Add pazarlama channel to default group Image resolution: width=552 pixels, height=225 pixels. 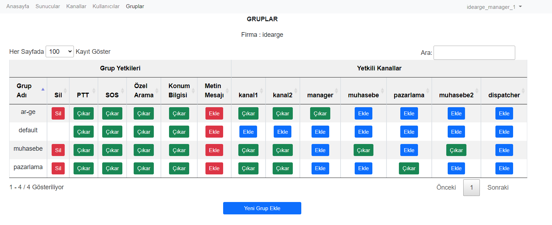[x=409, y=132]
